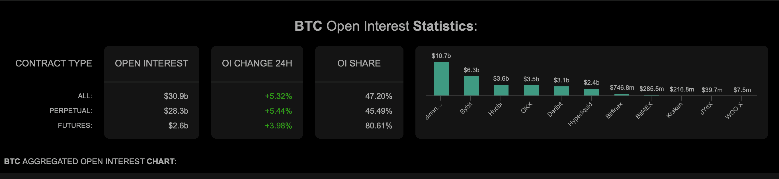The height and width of the screenshot is (179, 779).
Task: Select the Deribit open interest bar
Action: (561, 91)
